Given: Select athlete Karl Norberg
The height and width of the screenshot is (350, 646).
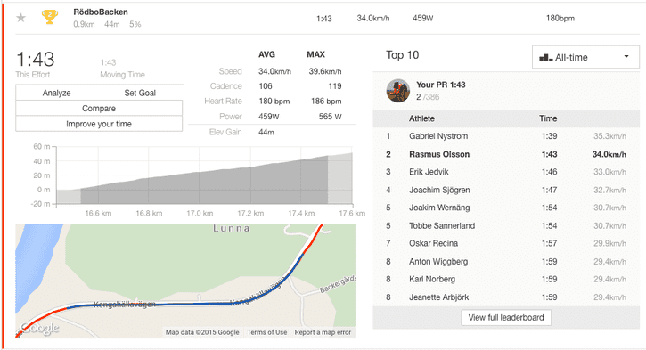Looking at the screenshot, I should (x=432, y=279).
